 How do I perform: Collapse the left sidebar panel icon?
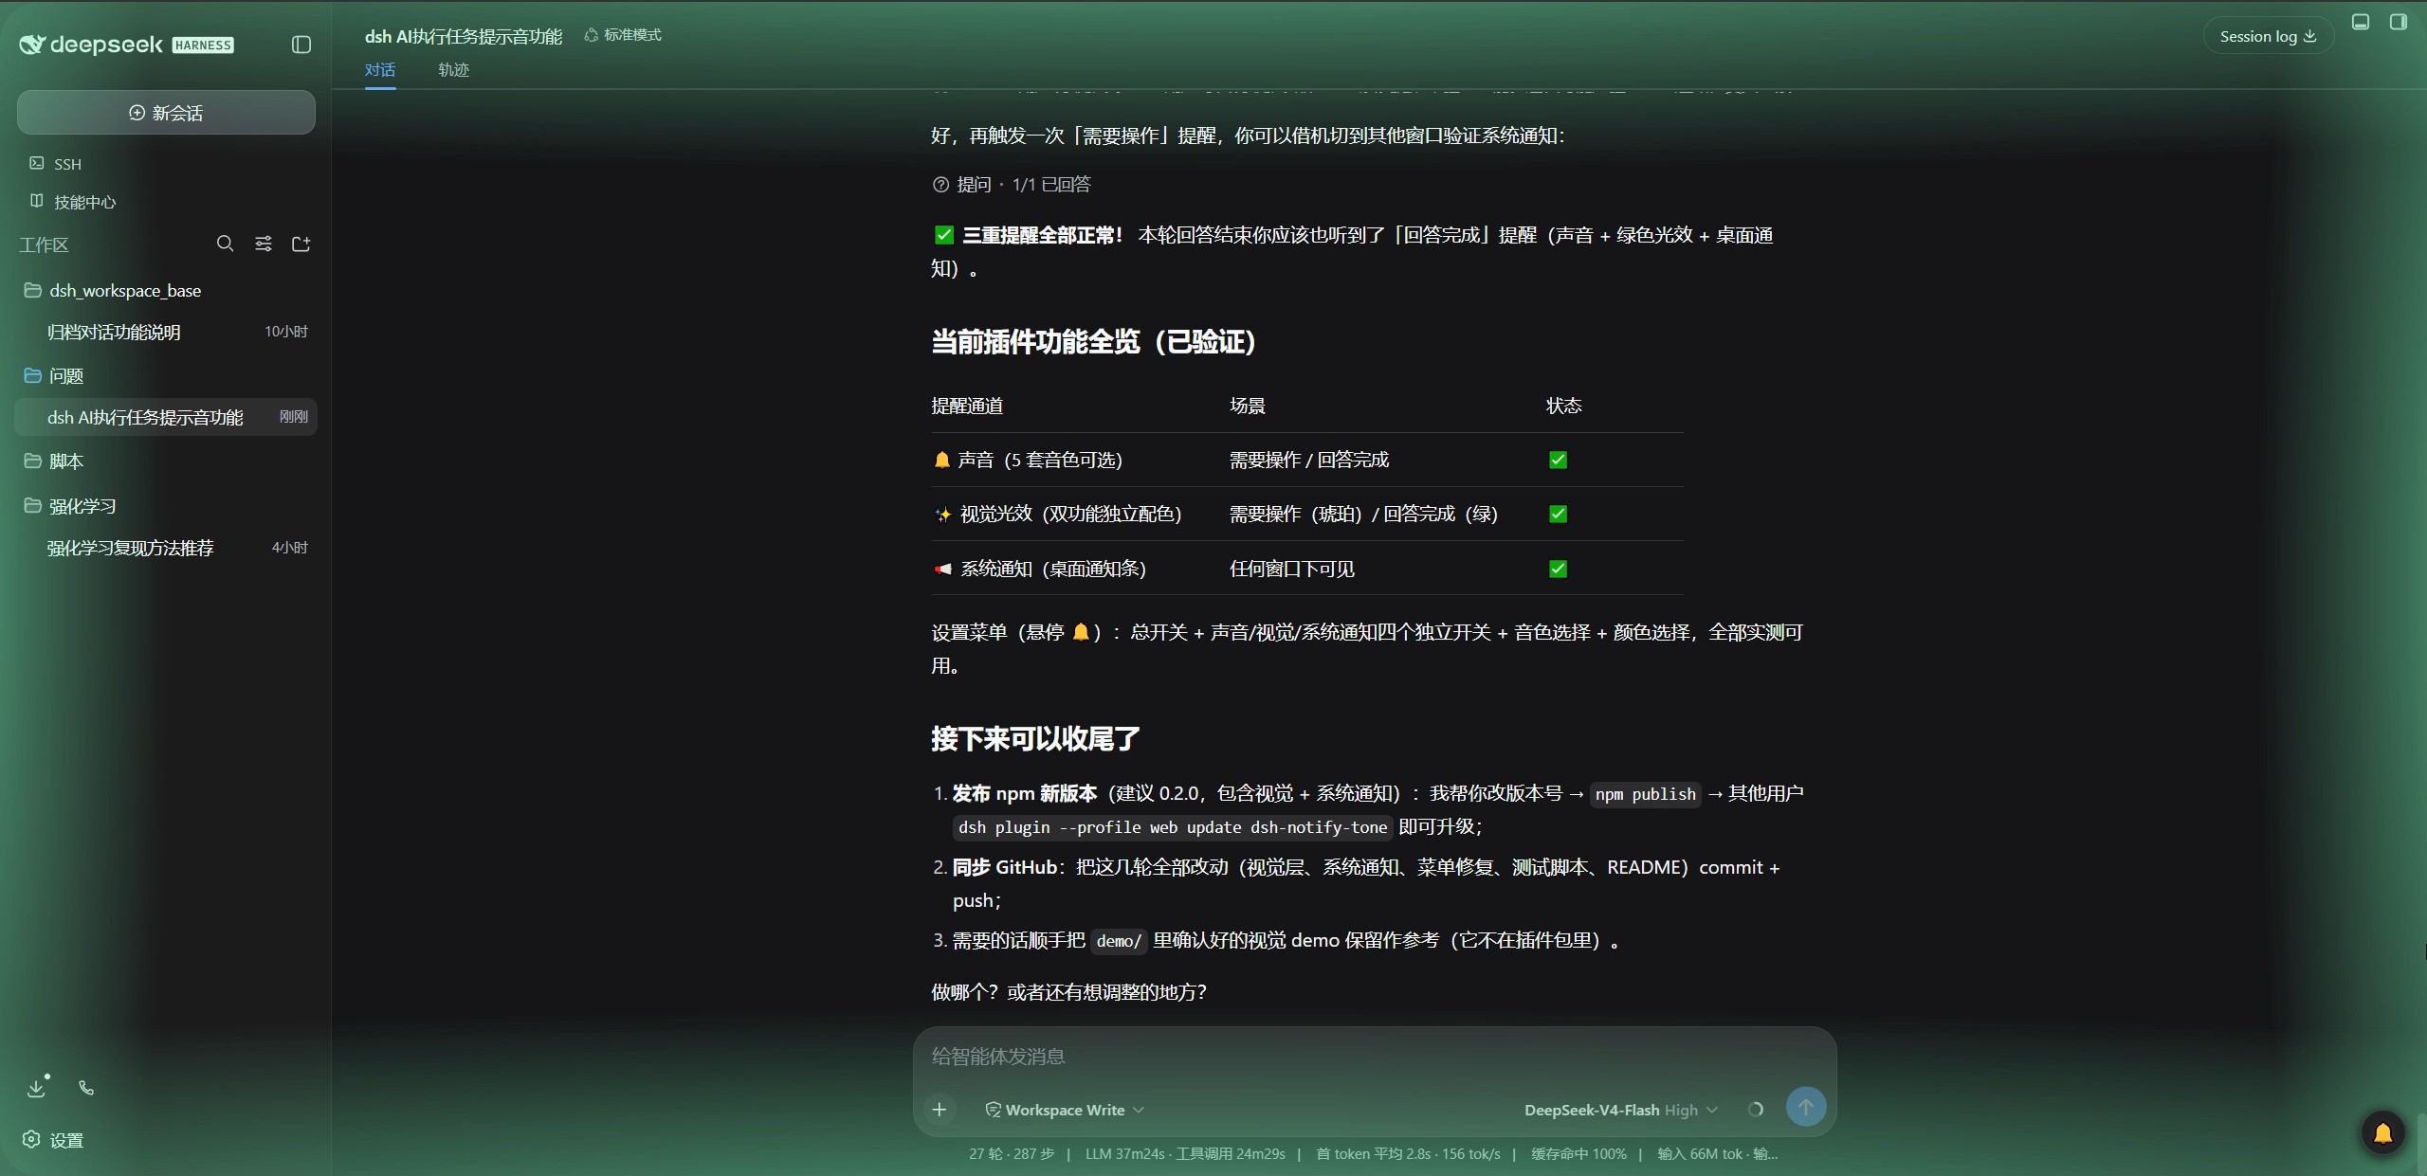[301, 45]
